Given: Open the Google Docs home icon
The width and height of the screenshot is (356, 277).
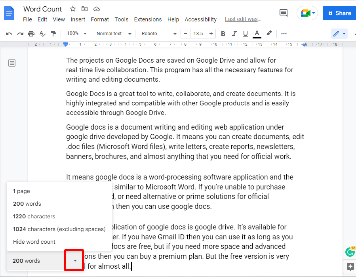Looking at the screenshot, I should pos(10,13).
